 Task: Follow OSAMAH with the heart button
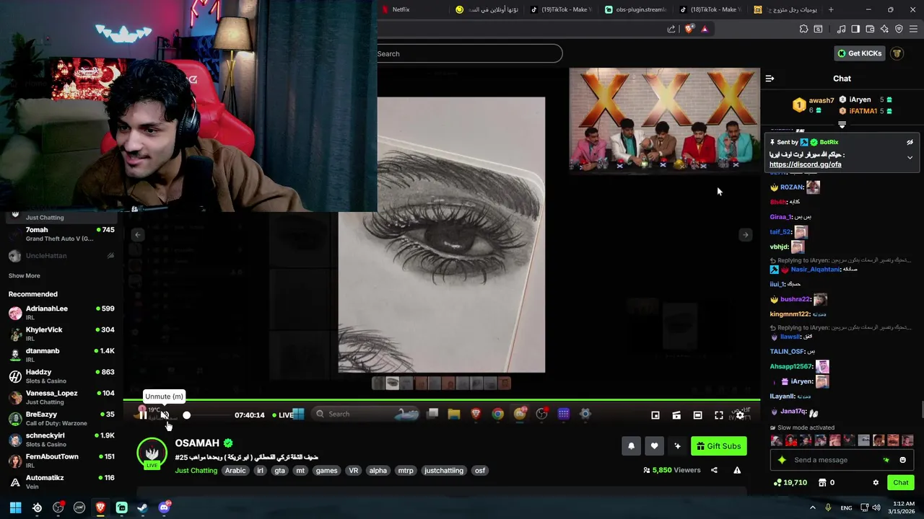point(654,446)
